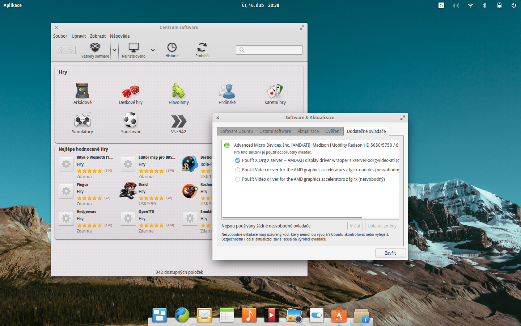The height and width of the screenshot is (326, 521).
Task: Open the Historie clock icon in toolbar
Action: click(x=171, y=50)
